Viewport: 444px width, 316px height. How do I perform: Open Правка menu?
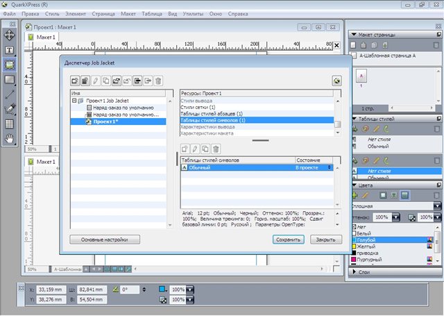point(31,14)
